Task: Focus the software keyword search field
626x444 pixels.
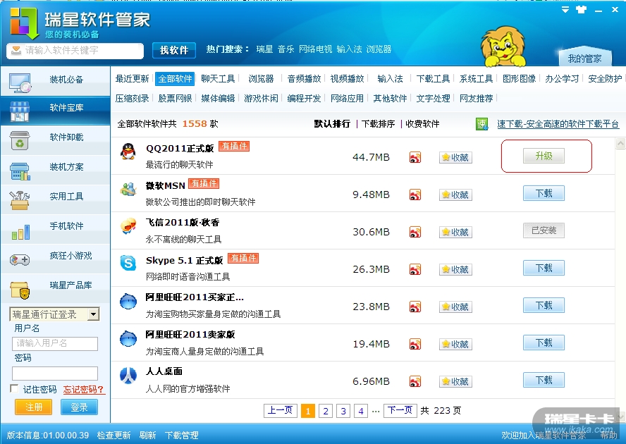Action: (75, 50)
